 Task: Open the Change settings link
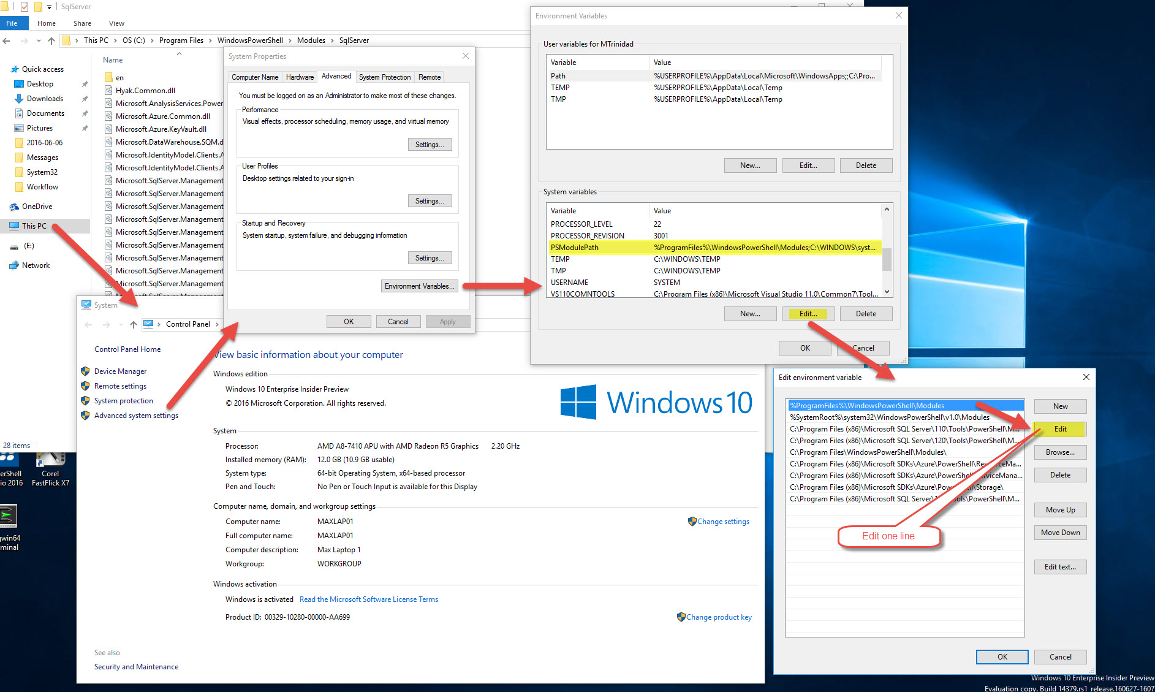(x=723, y=522)
